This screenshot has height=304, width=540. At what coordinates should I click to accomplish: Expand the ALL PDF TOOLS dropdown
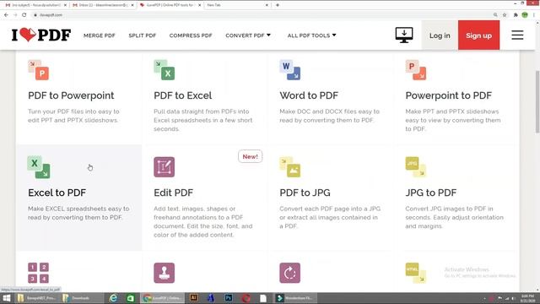[311, 35]
